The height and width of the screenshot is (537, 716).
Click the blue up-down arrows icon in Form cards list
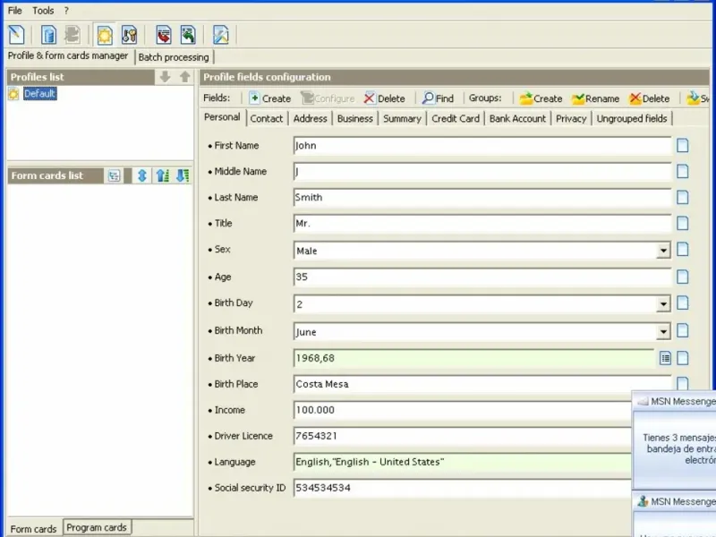[141, 176]
